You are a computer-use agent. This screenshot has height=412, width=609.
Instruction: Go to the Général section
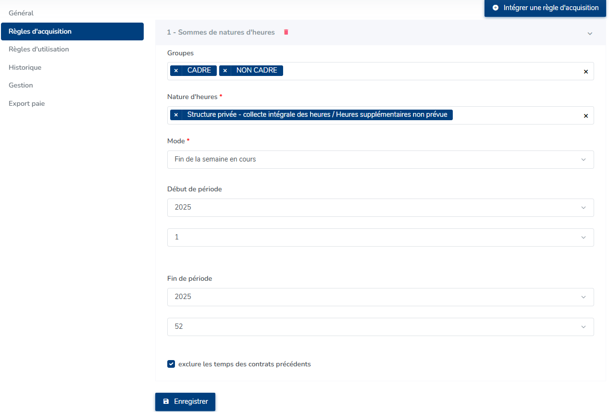pyautogui.click(x=21, y=13)
